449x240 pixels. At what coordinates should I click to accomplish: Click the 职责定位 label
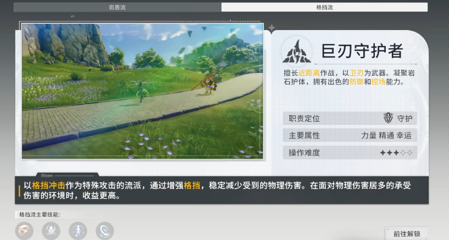tap(304, 118)
